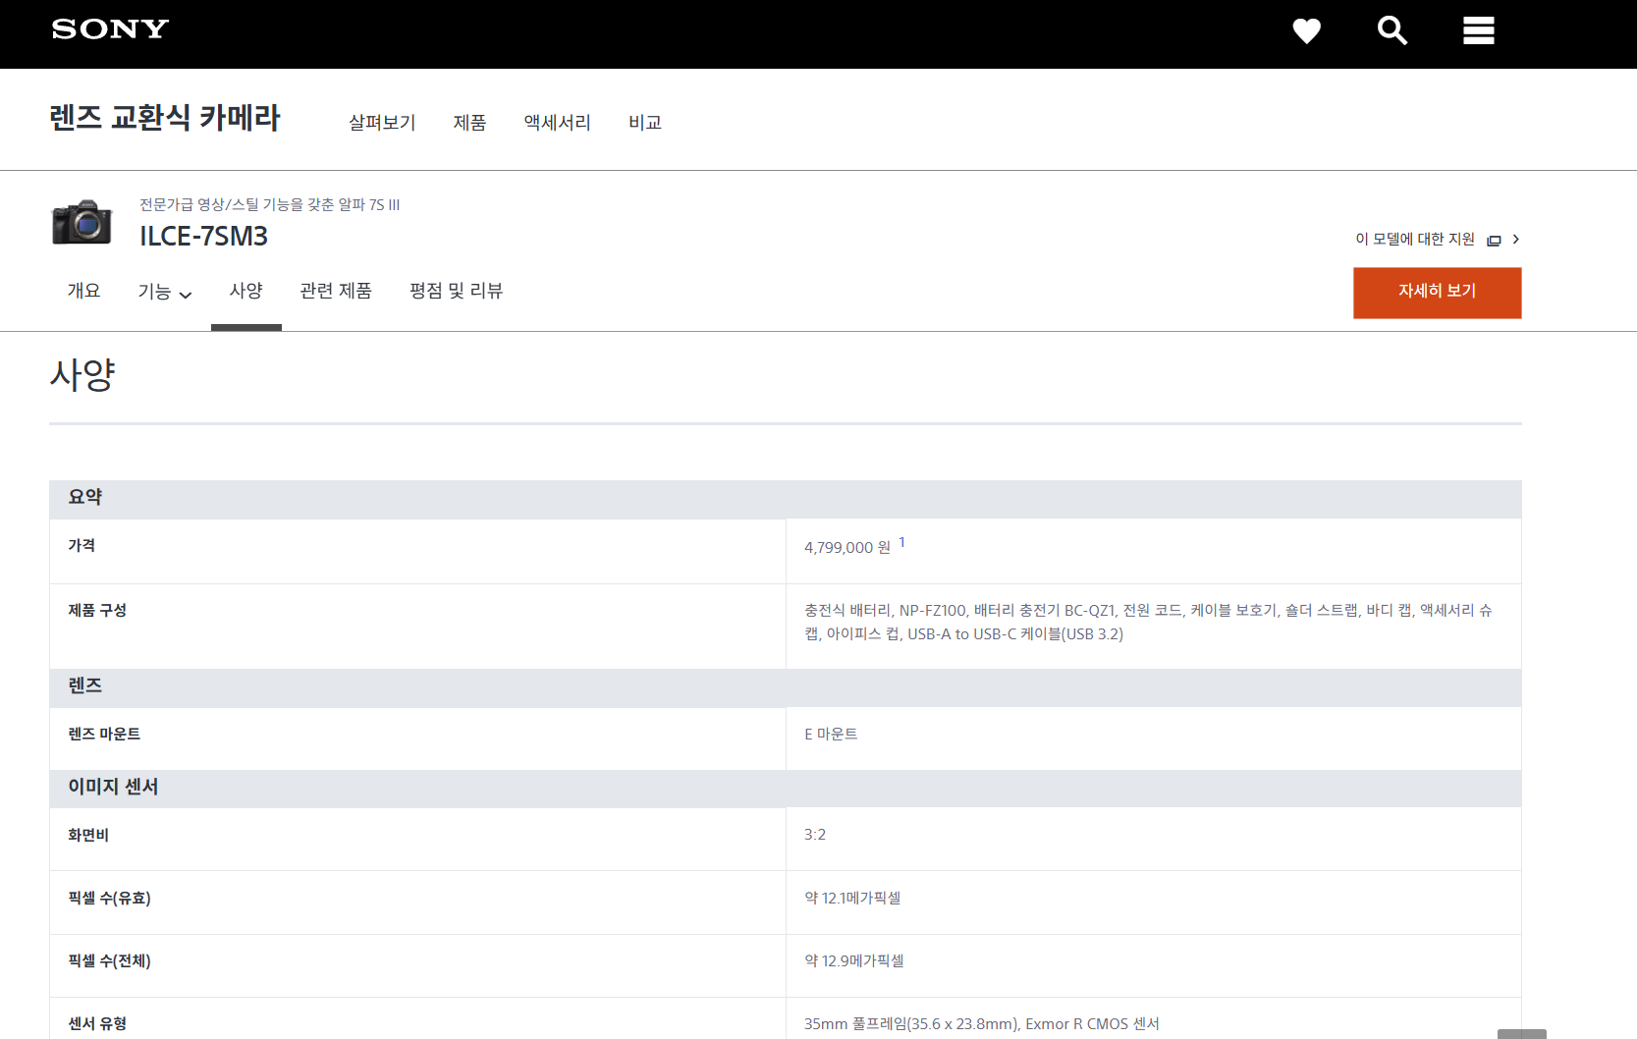1637x1039 pixels.
Task: Click the 이미지 센서 section header
Action: (x=785, y=789)
